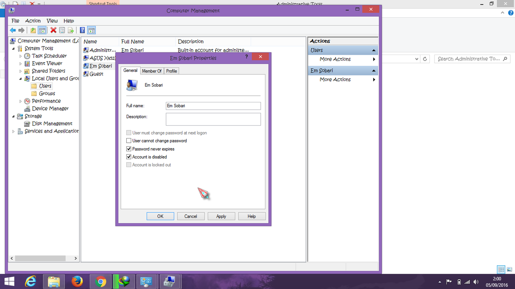515x289 pixels.
Task: Click the Forward arrow in toolbar
Action: coord(21,30)
